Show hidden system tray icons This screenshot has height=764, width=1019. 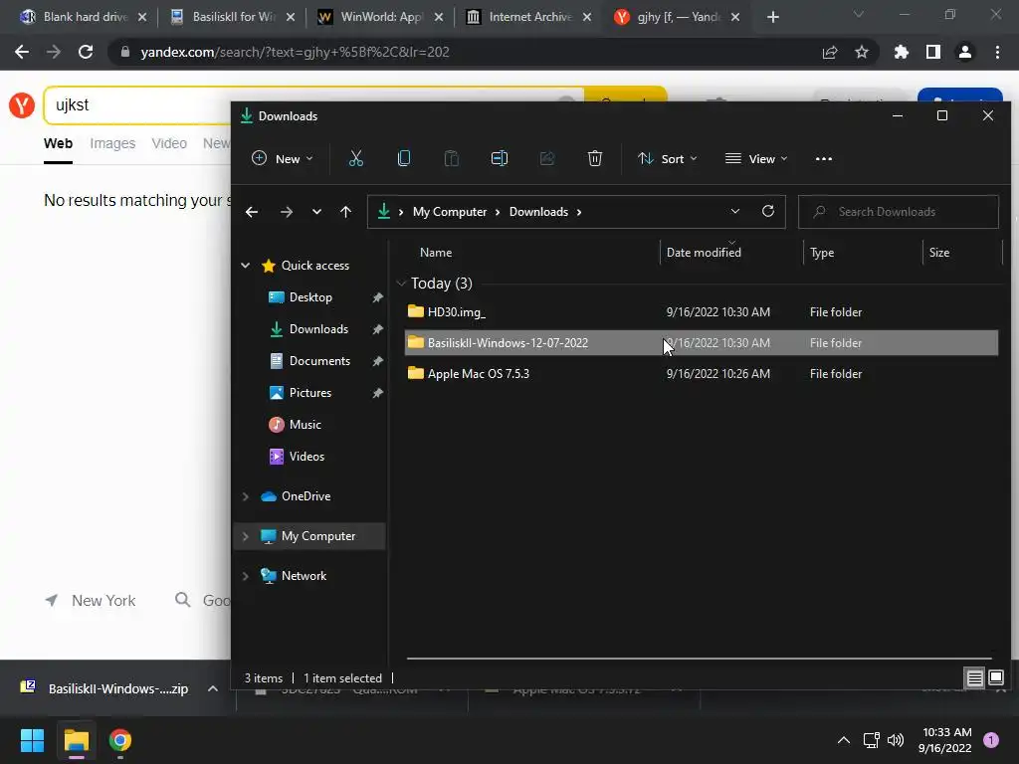(844, 740)
